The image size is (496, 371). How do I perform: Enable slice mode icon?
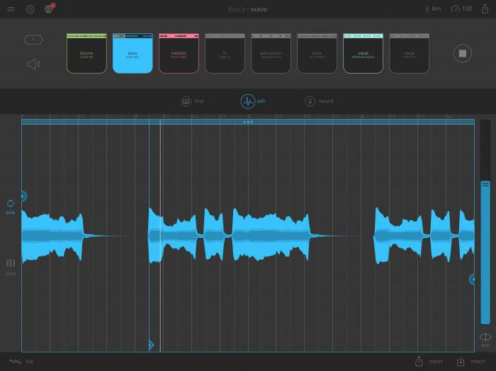[11, 267]
